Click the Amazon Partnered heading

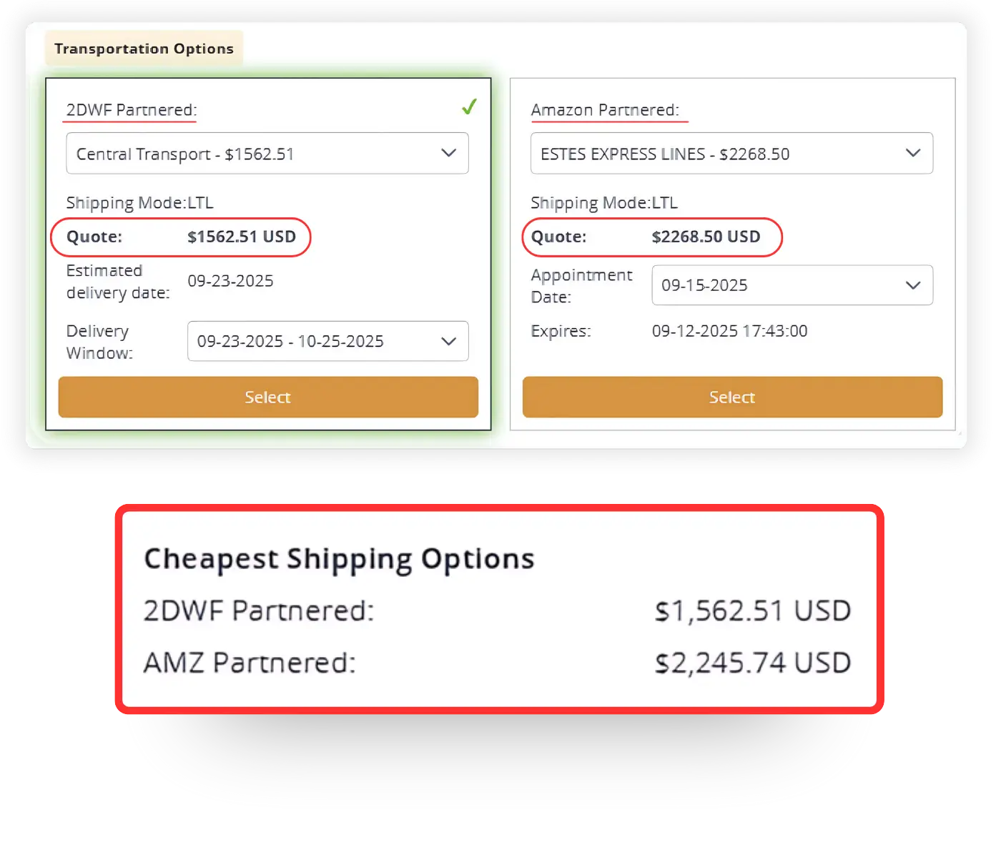[x=605, y=110]
